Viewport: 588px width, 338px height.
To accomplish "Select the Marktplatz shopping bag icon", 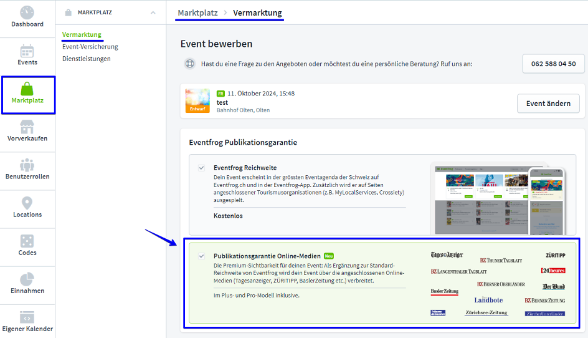I will tap(27, 89).
